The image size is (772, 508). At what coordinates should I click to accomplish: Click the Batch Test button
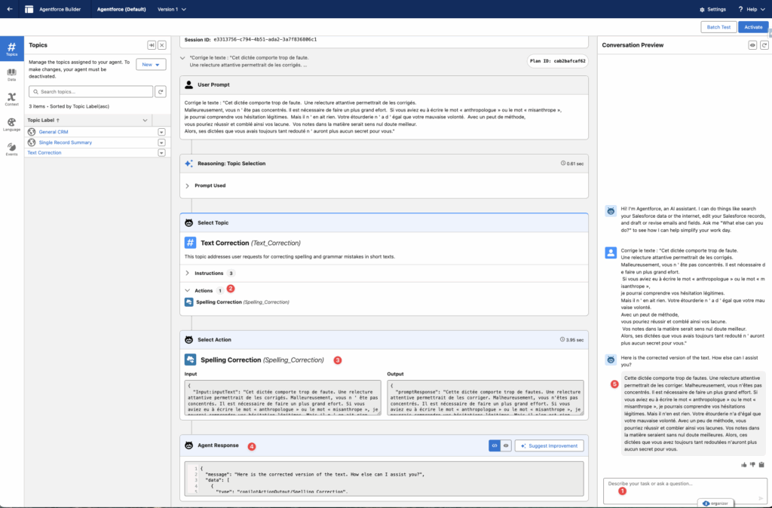(718, 27)
